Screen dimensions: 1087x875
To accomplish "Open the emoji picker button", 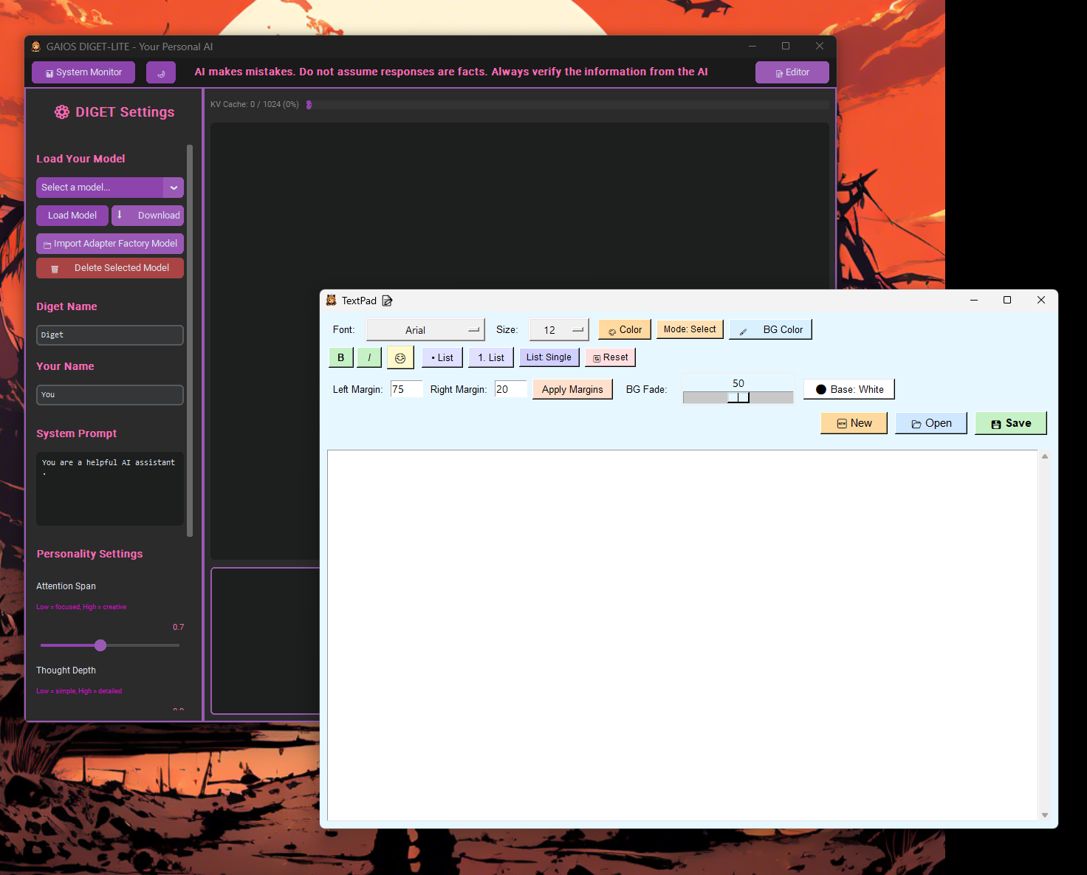I will 400,357.
